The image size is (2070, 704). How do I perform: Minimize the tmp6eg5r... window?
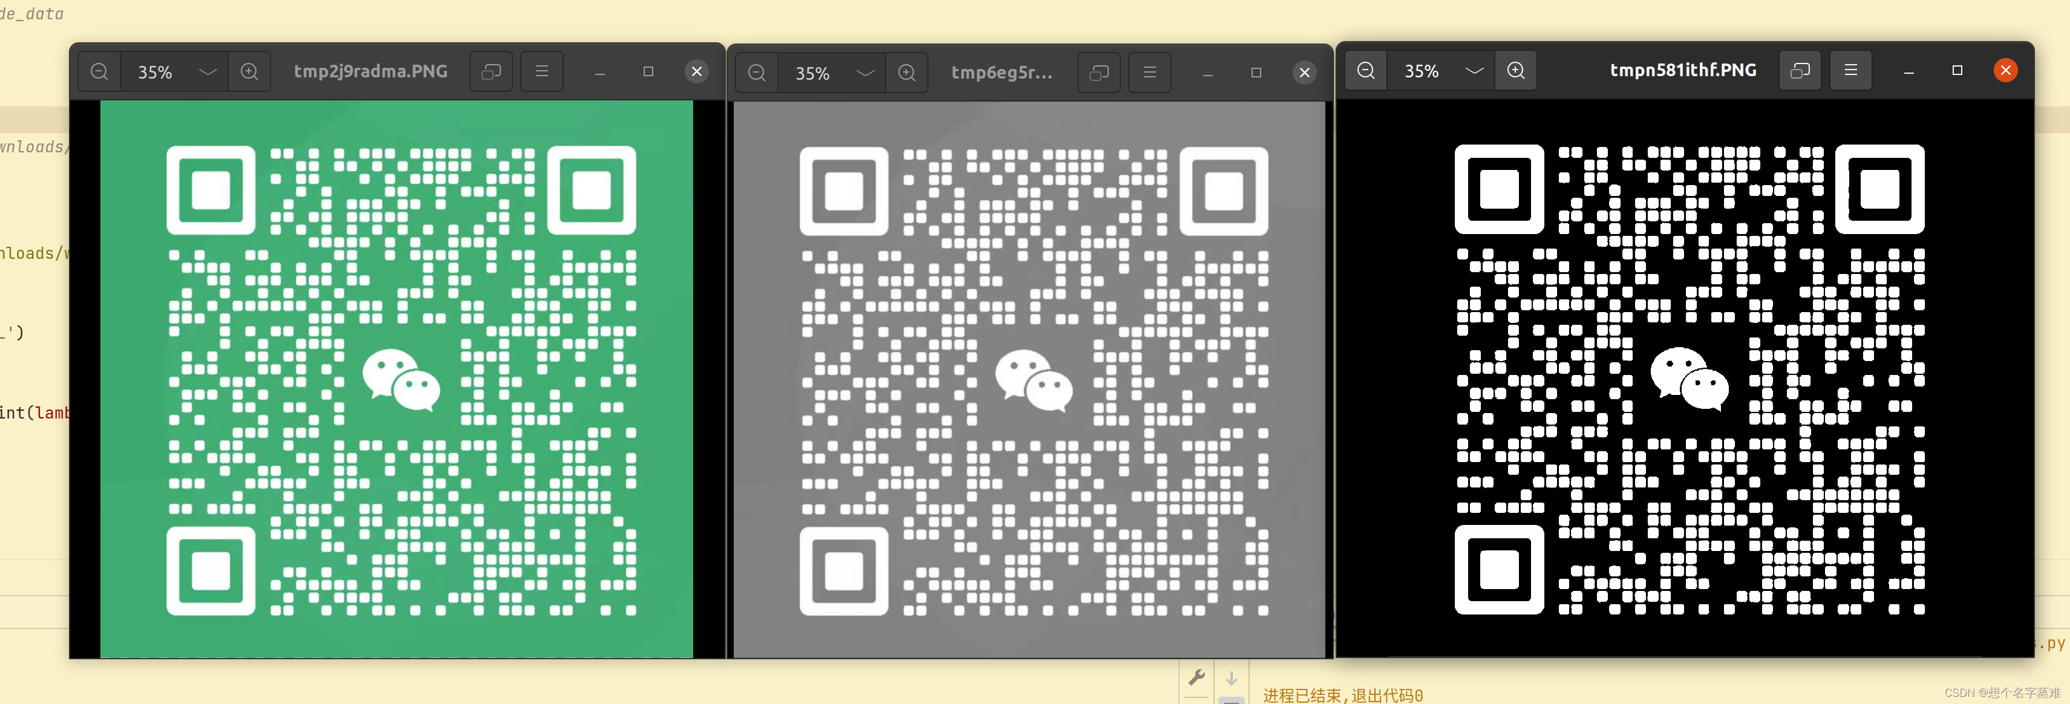pyautogui.click(x=1208, y=73)
